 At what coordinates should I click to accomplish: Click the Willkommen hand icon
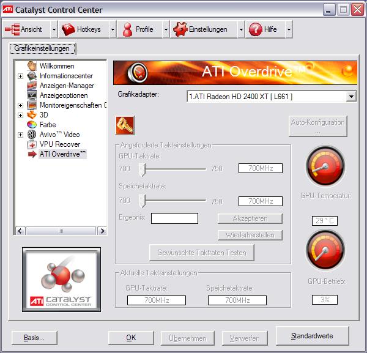pos(32,66)
